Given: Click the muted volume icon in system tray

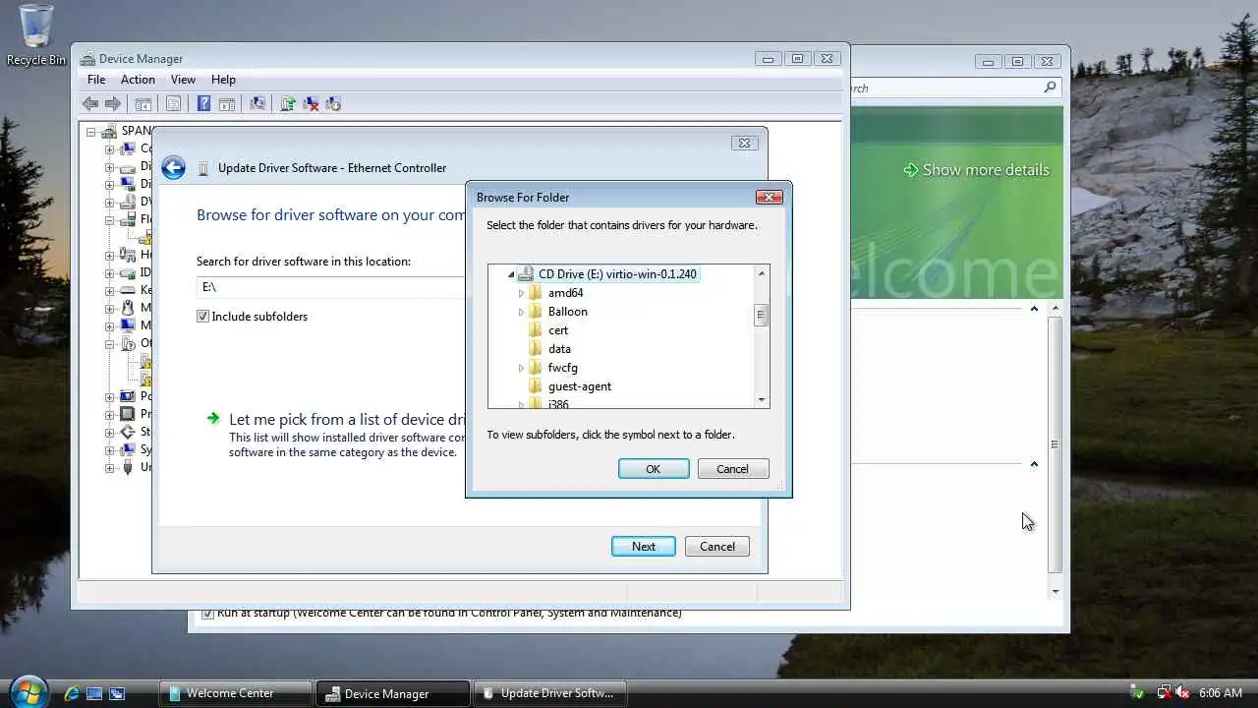Looking at the screenshot, I should [x=1182, y=693].
